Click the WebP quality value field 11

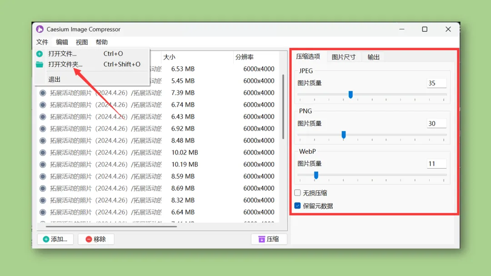point(436,164)
